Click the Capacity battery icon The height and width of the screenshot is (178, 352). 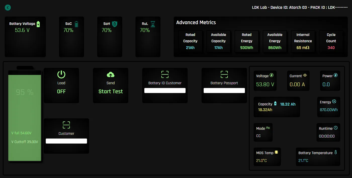point(275,103)
